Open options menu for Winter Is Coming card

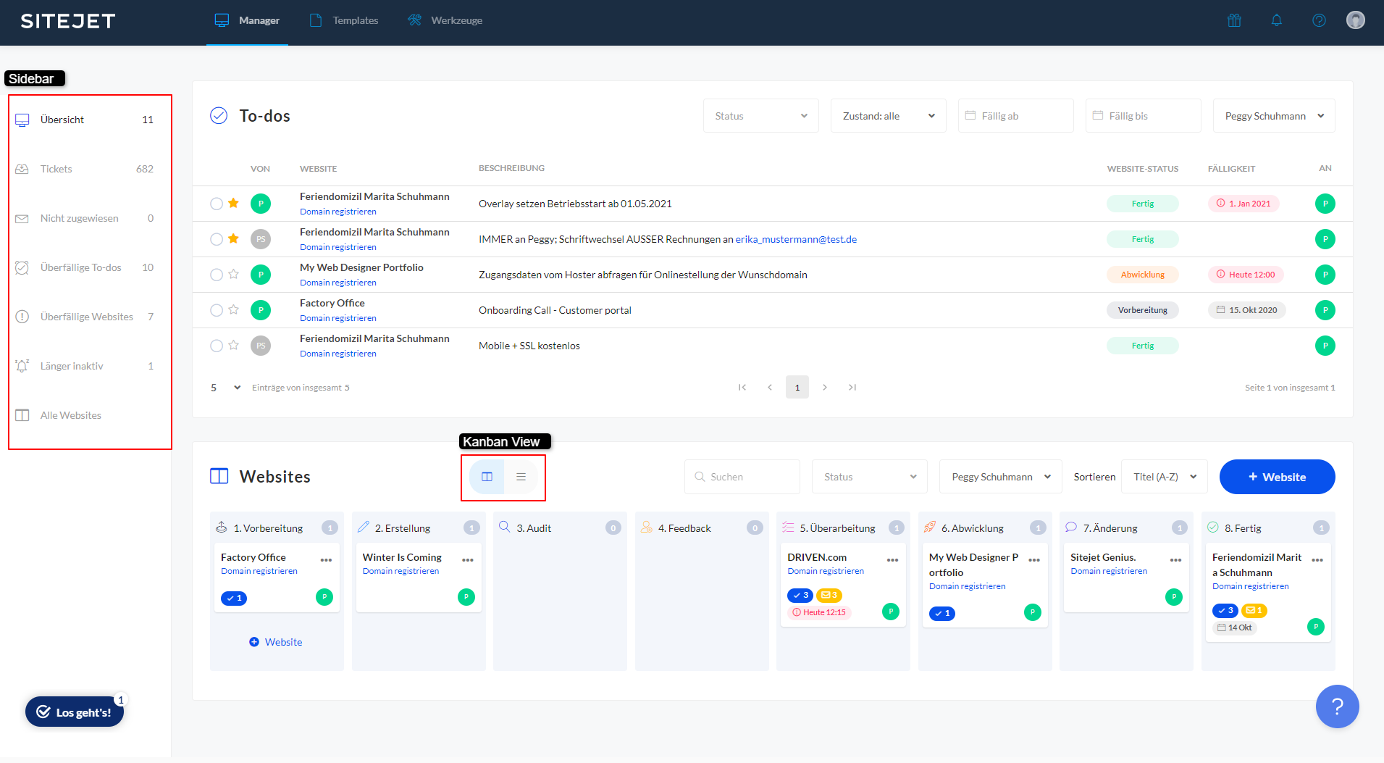click(x=468, y=559)
